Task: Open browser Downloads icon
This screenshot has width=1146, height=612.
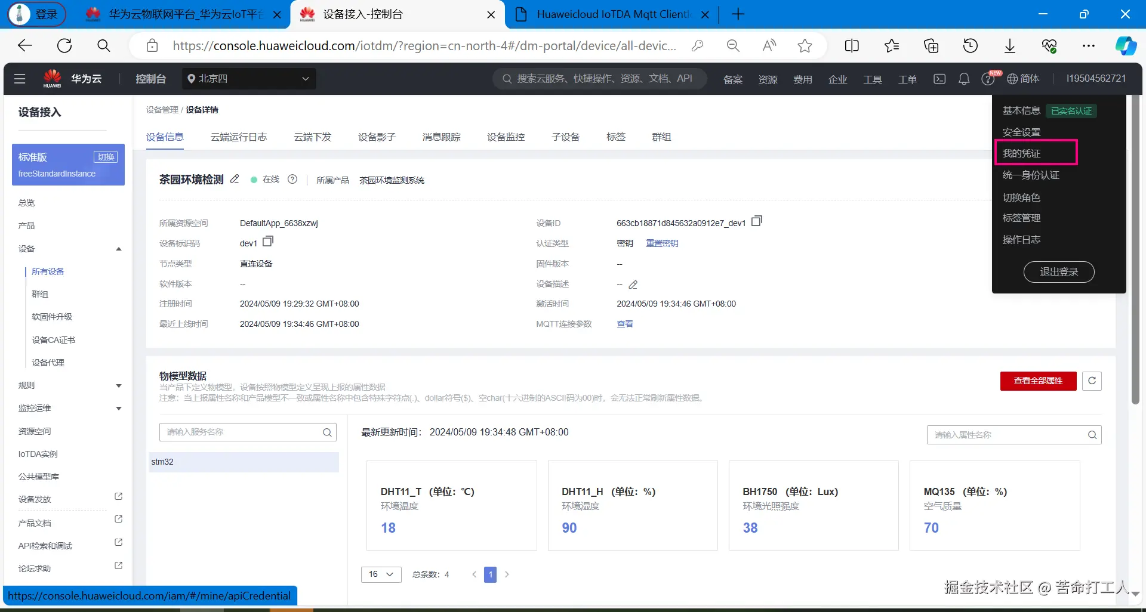Action: (1010, 45)
